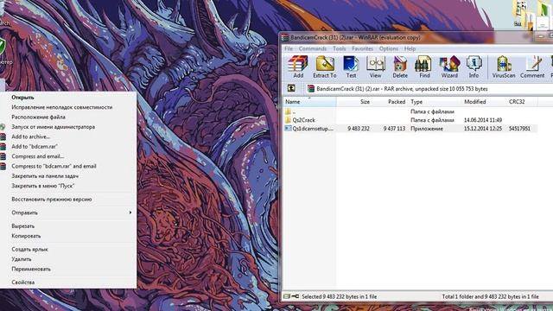This screenshot has width=553, height=311.
Task: Expand the Отправить submenu
Action: [x=68, y=213]
